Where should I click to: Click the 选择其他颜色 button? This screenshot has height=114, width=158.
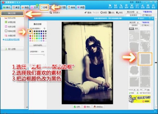[38, 45]
